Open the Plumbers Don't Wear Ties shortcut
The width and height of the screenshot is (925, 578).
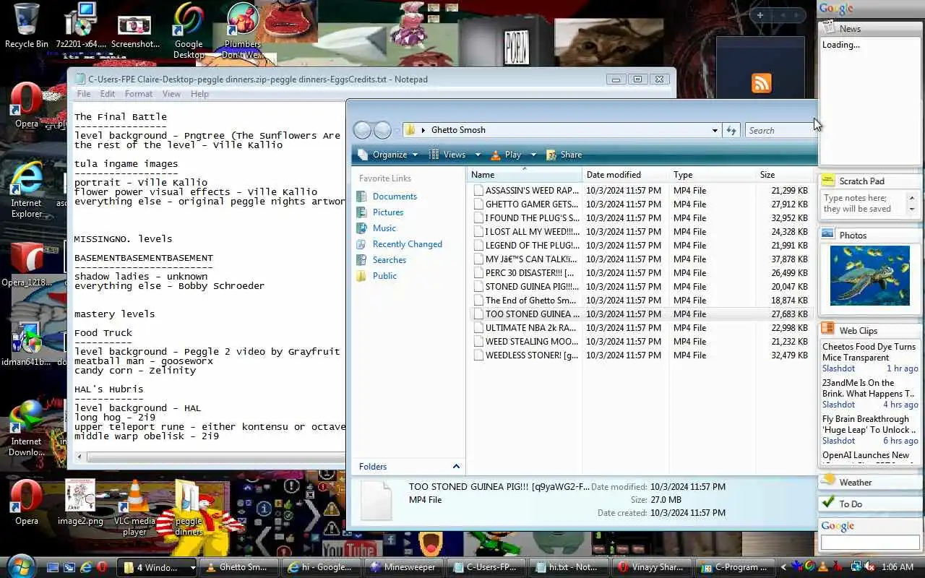click(x=243, y=30)
